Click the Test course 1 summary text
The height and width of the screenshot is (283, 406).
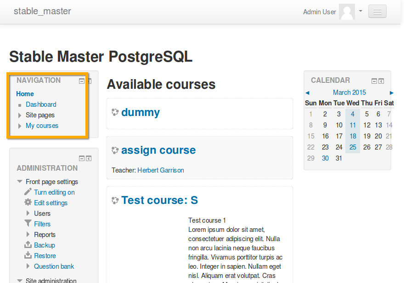[x=207, y=220]
